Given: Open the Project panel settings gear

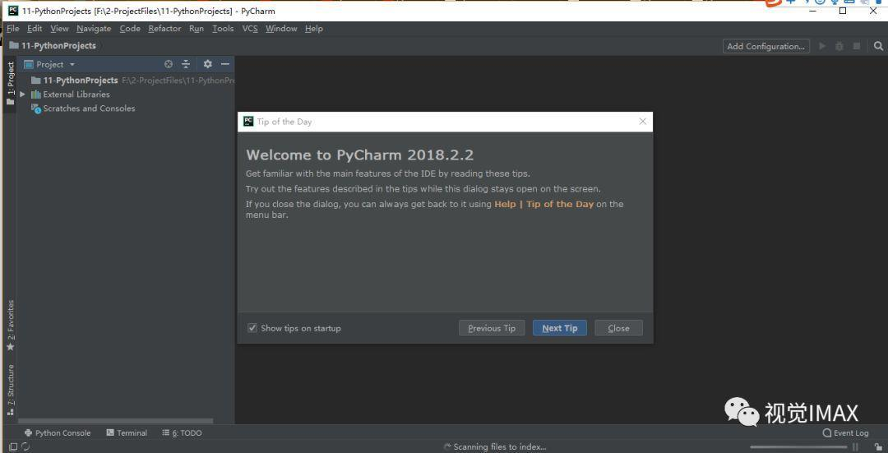Looking at the screenshot, I should coord(207,65).
